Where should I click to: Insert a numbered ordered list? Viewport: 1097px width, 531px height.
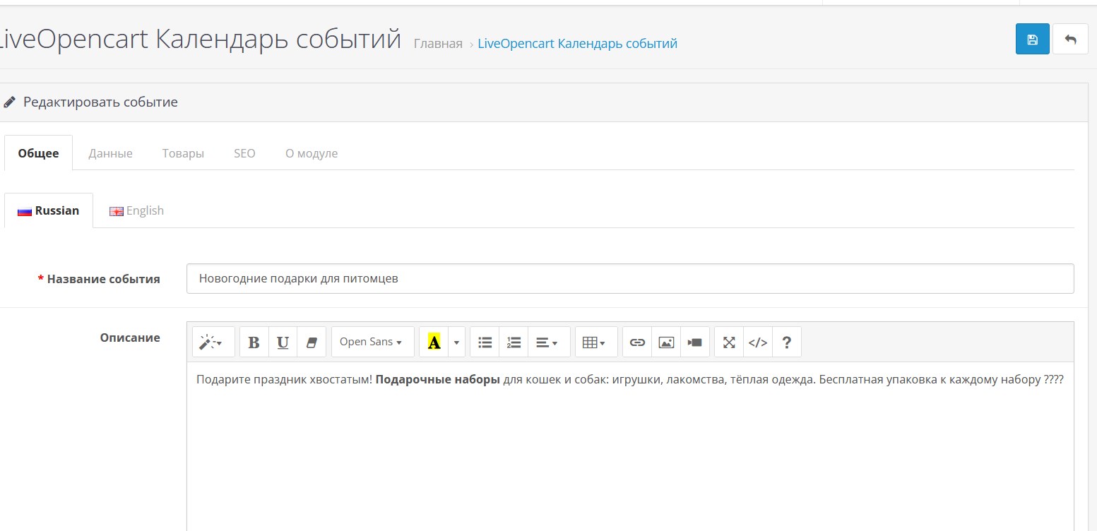tap(514, 342)
